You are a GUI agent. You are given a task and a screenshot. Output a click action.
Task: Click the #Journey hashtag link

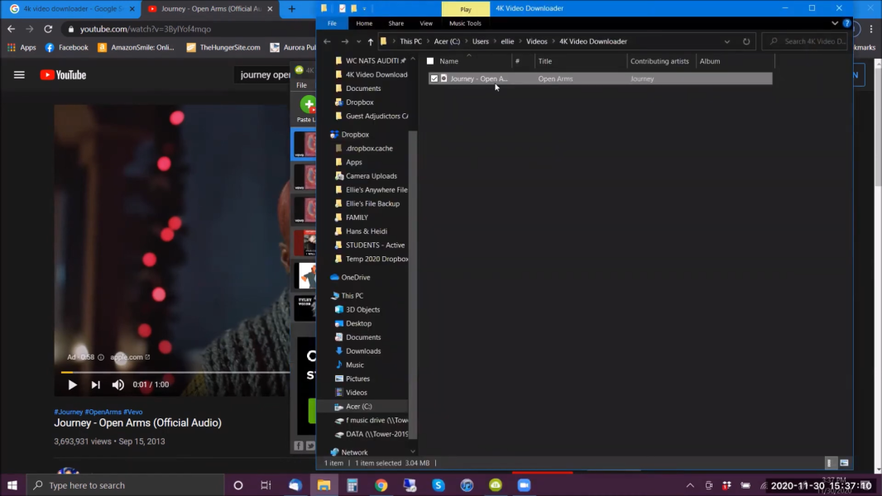68,412
